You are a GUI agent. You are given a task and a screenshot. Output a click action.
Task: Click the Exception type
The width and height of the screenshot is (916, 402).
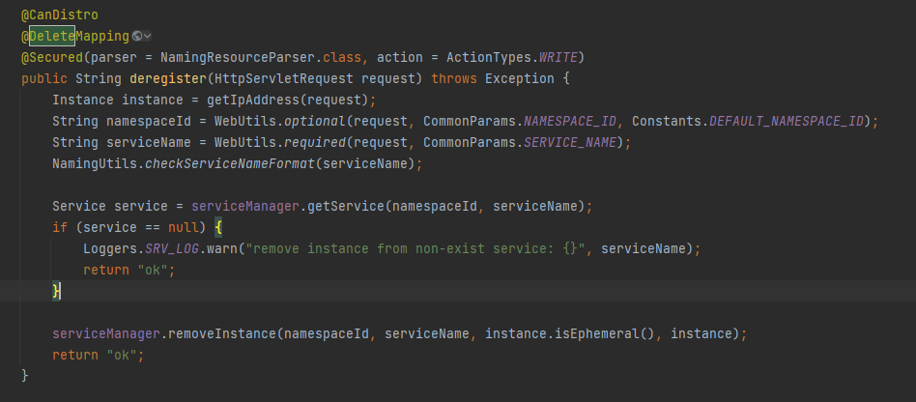pos(520,79)
